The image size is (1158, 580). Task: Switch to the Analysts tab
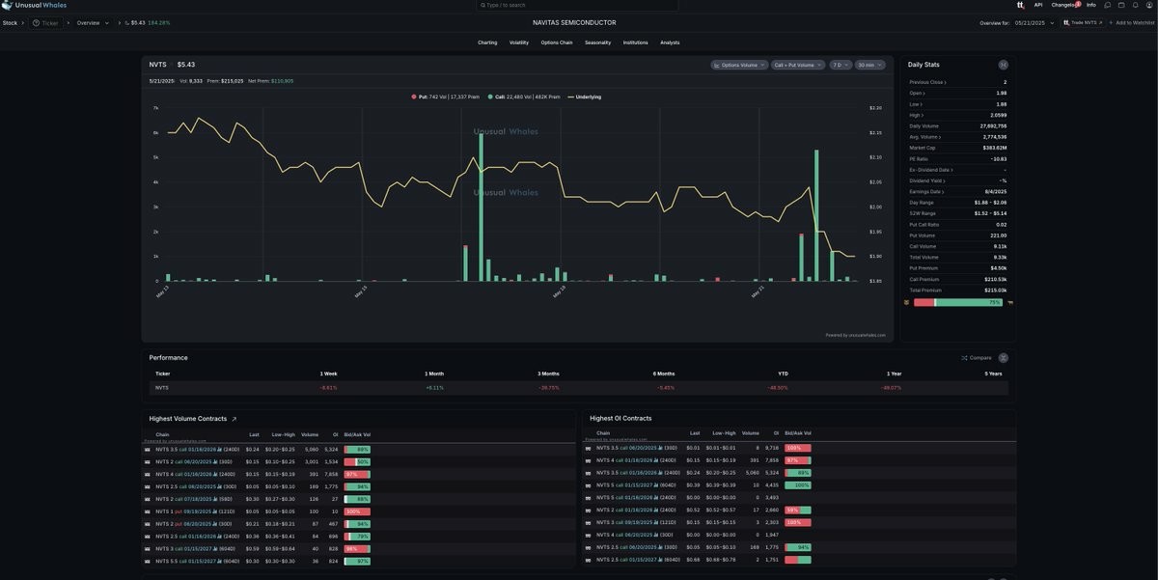(x=670, y=42)
